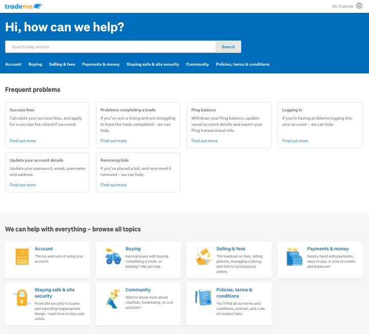Open the Account nav item
This screenshot has height=334, width=369.
tap(13, 64)
